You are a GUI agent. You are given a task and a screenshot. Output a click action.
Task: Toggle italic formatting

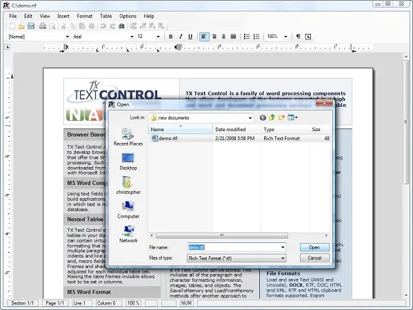(181, 37)
